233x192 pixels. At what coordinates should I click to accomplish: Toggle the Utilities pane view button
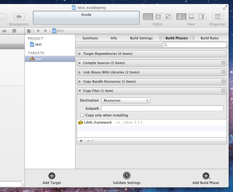tap(201, 17)
